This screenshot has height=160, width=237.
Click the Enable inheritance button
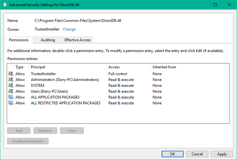(28, 141)
